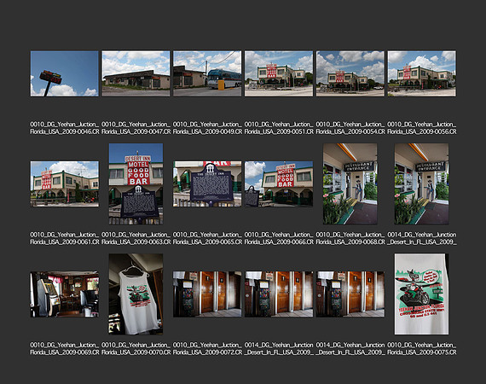Screen dimensions: 486x384
Task: Click the label ending 2009-0056.CR
Action: pos(421,128)
